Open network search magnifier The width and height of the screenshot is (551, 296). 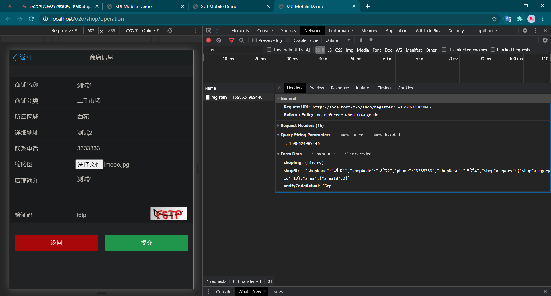(242, 40)
